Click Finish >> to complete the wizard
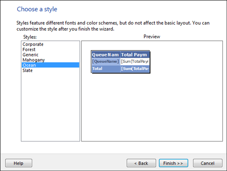This screenshot has height=171, width=227. 173,163
